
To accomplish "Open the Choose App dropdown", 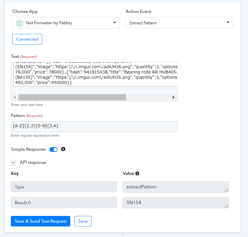I will [x=66, y=23].
